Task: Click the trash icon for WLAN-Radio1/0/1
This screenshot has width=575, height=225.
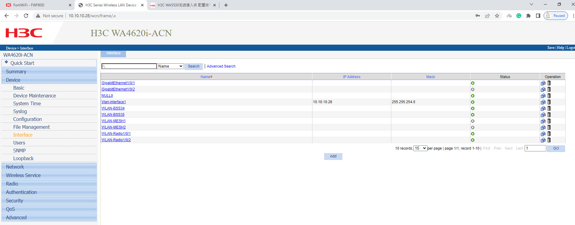Action: [x=549, y=134]
